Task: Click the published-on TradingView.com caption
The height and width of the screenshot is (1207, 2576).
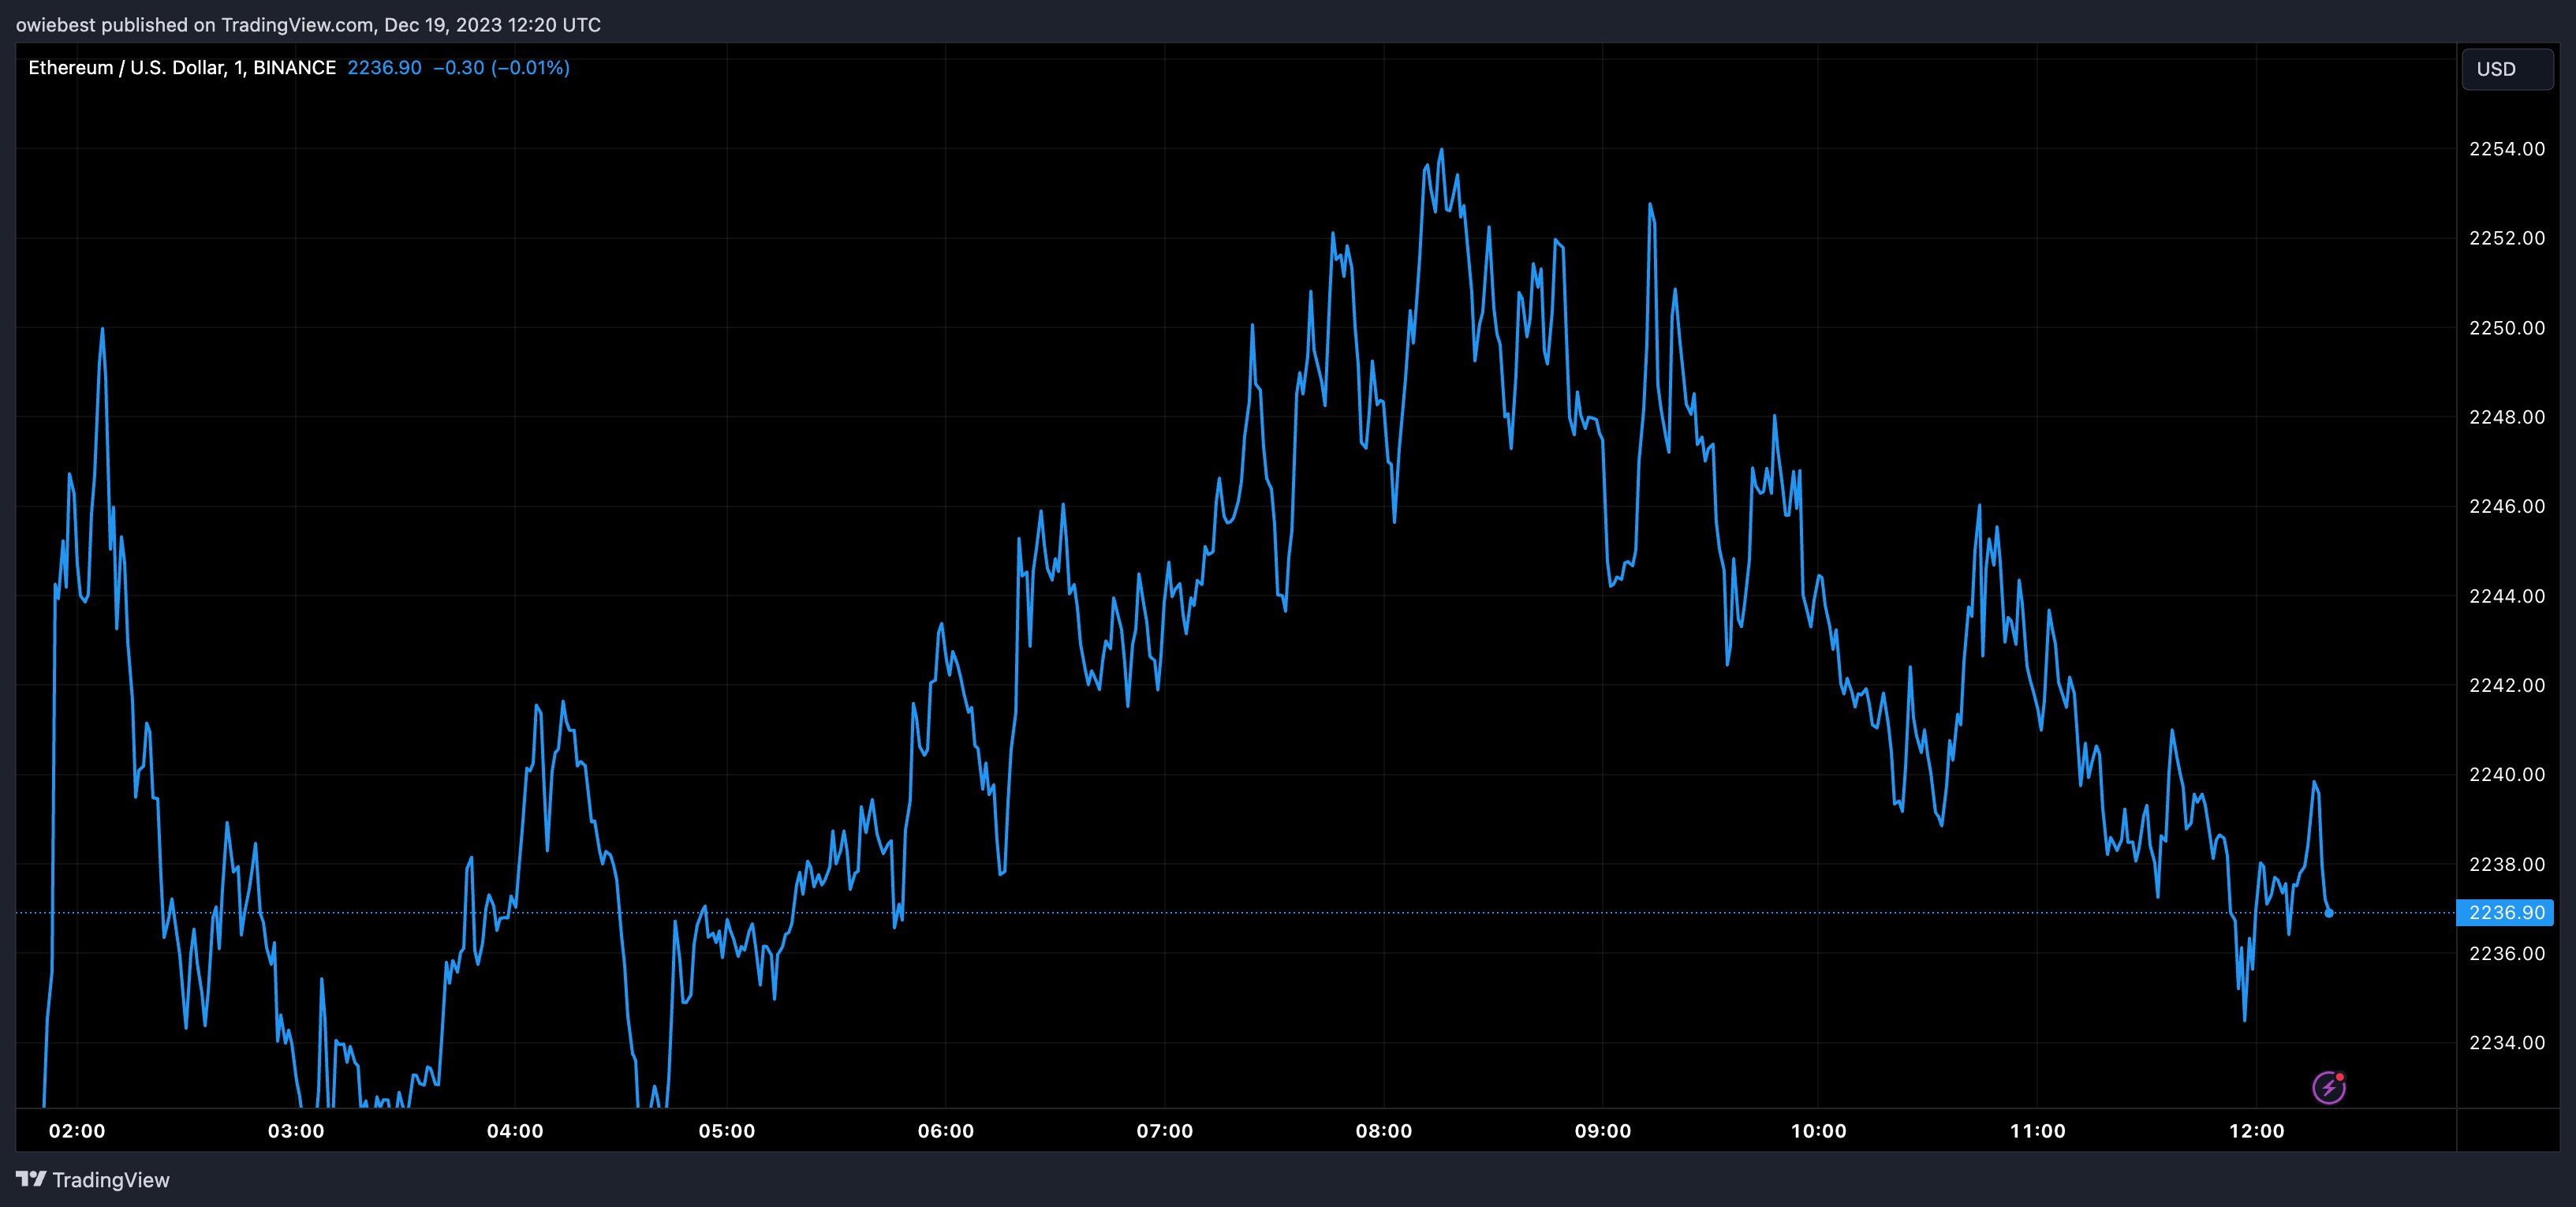Action: click(308, 24)
